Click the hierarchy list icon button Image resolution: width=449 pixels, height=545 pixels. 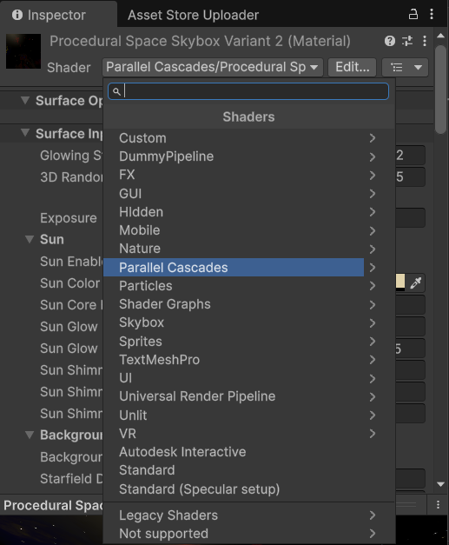[397, 67]
